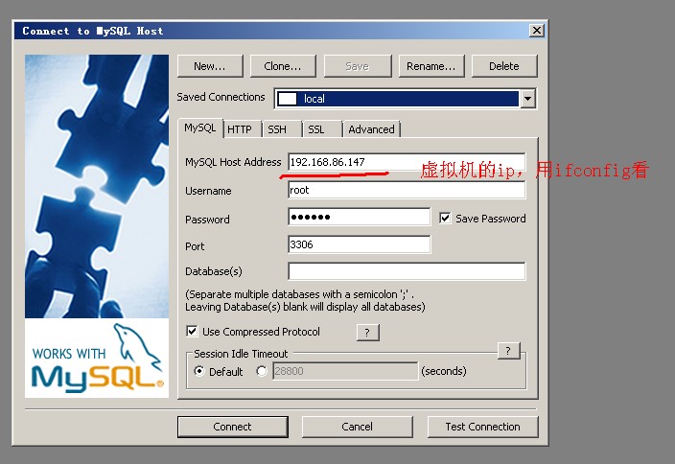The image size is (675, 464).
Task: Click the 'MySQL Host Address' label
Action: (x=233, y=162)
